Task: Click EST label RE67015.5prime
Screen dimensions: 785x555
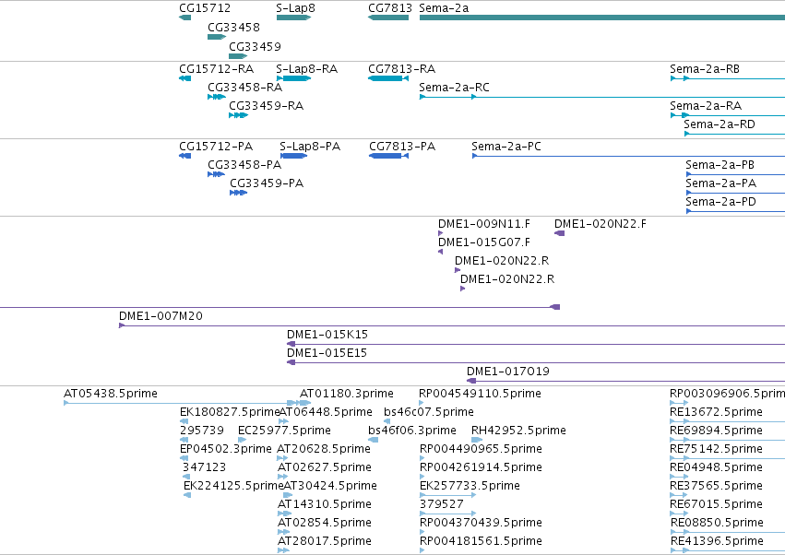Action: pyautogui.click(x=716, y=505)
